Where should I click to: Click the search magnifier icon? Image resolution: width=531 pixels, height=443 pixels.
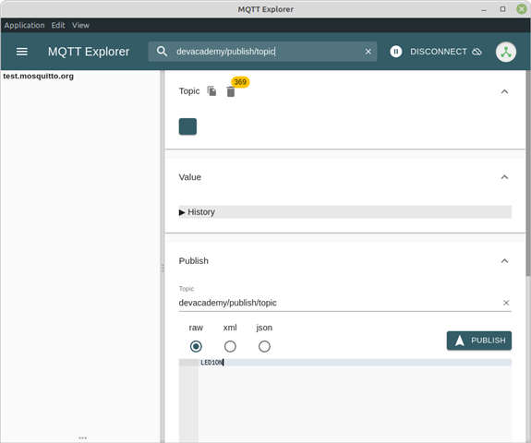point(162,52)
